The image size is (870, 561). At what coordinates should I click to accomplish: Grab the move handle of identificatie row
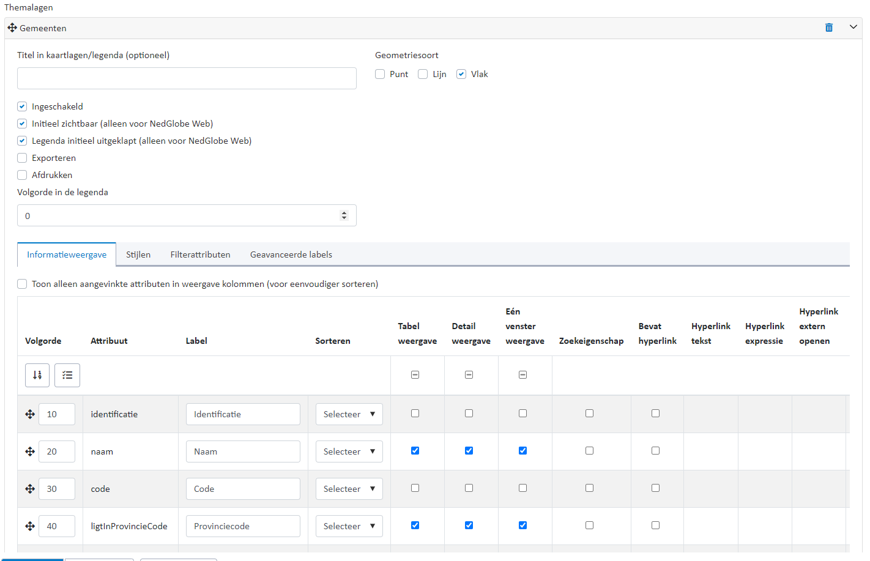coord(30,414)
